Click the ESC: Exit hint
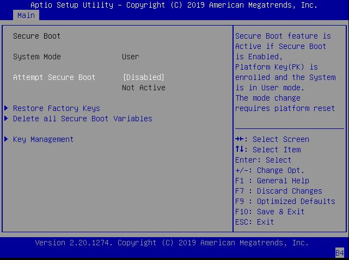Screen dimensions: 349x260 click(x=255, y=222)
